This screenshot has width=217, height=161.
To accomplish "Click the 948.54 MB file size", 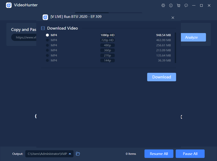I will (164, 35).
